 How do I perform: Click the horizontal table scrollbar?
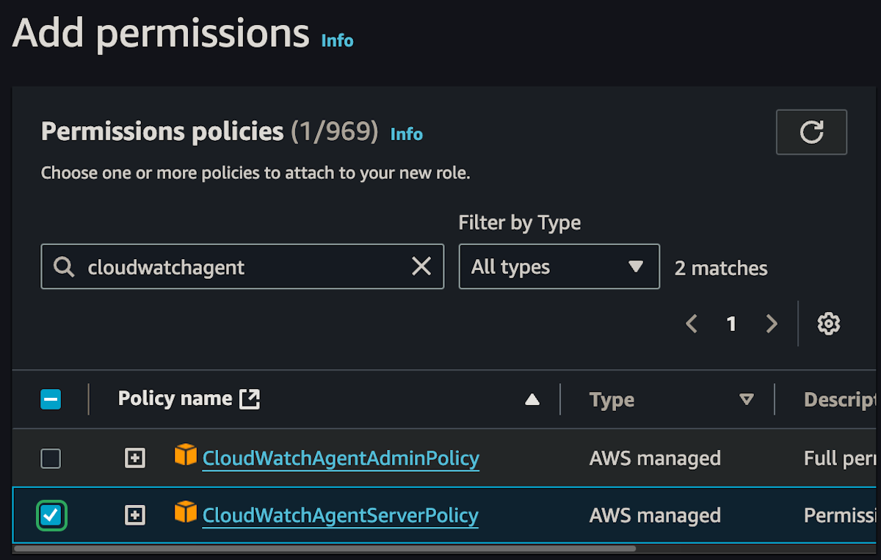click(325, 548)
